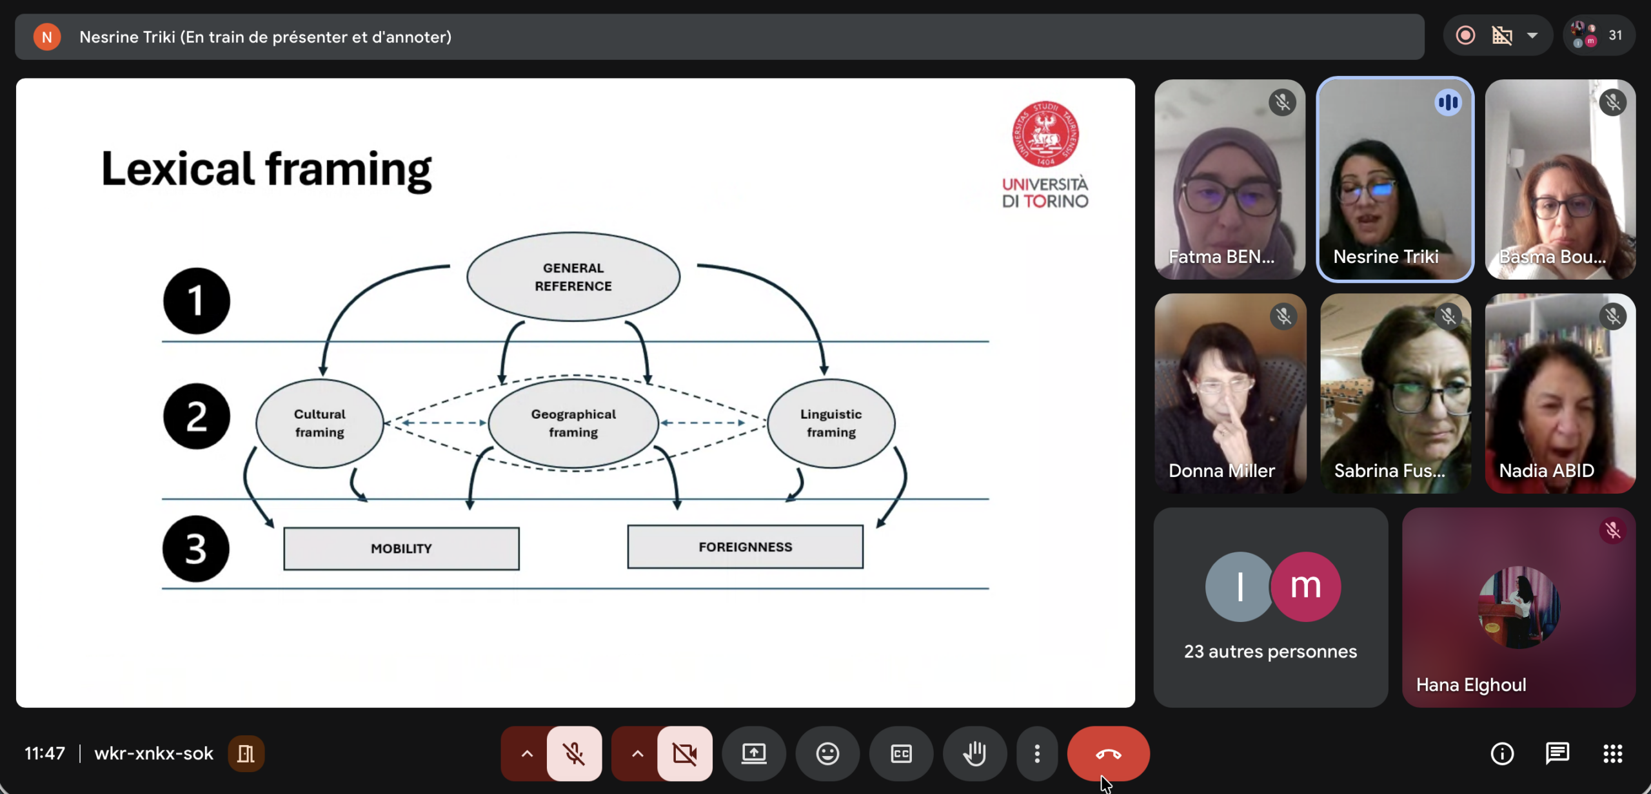This screenshot has height=794, width=1651.
Task: Click the recording indicator icon
Action: click(x=1465, y=35)
